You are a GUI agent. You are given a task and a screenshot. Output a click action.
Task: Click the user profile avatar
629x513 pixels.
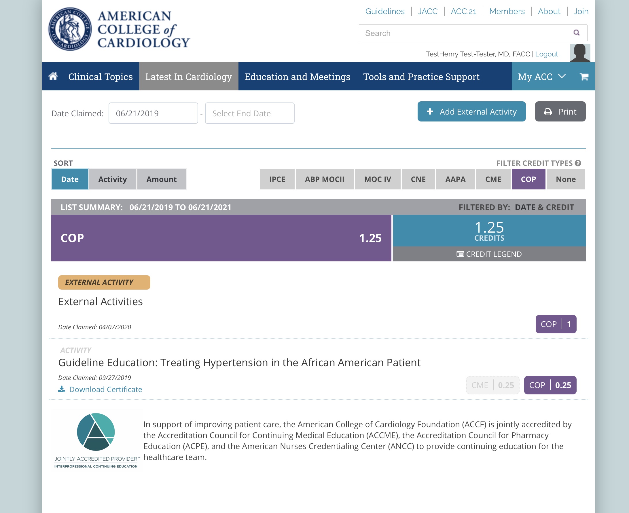click(x=580, y=53)
